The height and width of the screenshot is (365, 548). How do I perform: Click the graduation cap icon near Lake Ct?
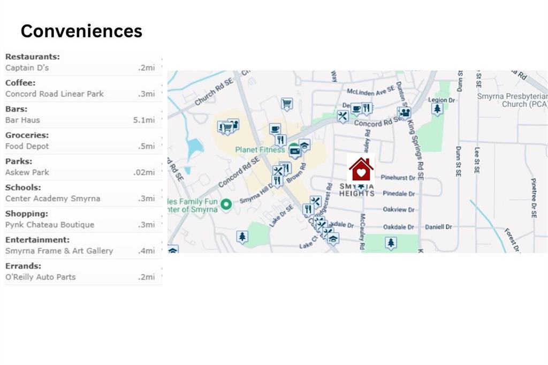pos(333,239)
